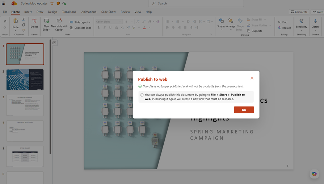Open the Shapes gallery
This screenshot has width=324, height=184.
(221, 25)
